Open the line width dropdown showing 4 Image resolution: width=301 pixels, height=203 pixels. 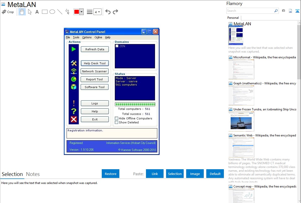click(97, 12)
